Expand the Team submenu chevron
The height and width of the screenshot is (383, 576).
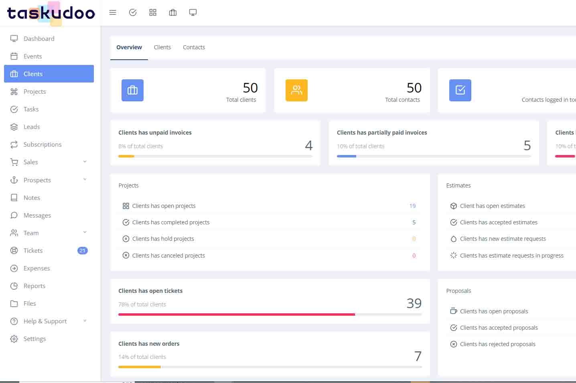point(85,232)
